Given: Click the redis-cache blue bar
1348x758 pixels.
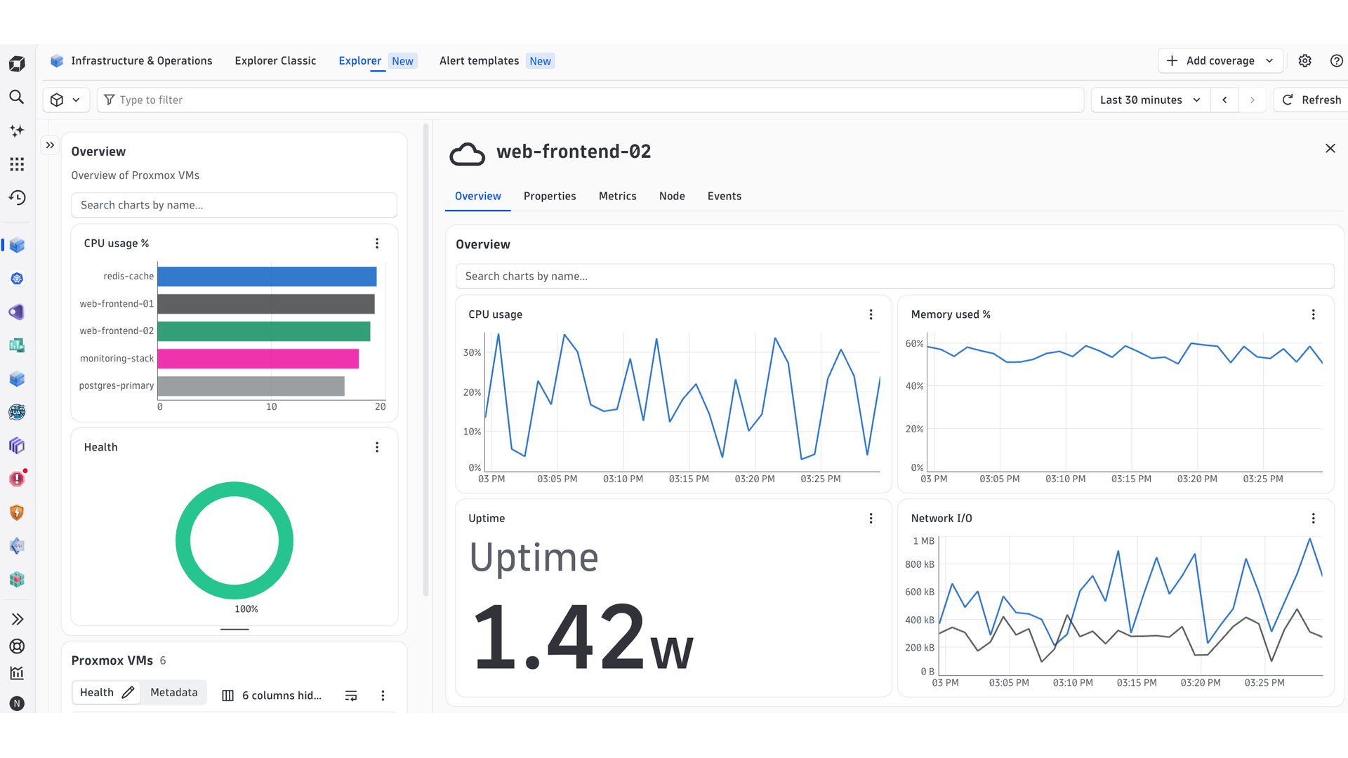Looking at the screenshot, I should [267, 277].
